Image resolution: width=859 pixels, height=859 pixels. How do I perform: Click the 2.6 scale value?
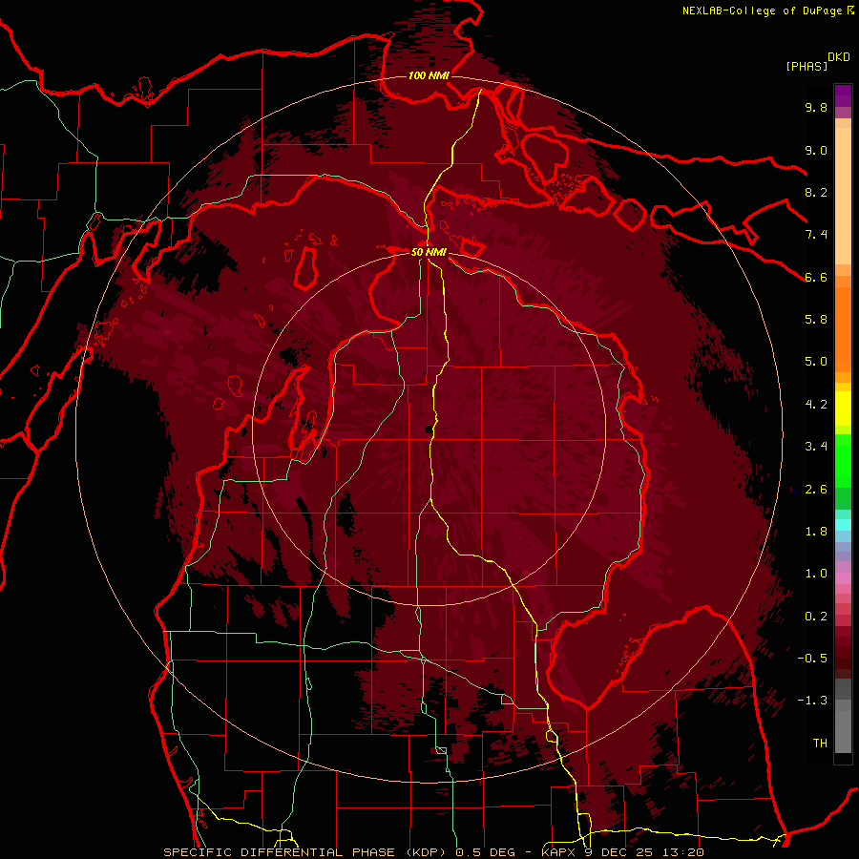point(816,490)
